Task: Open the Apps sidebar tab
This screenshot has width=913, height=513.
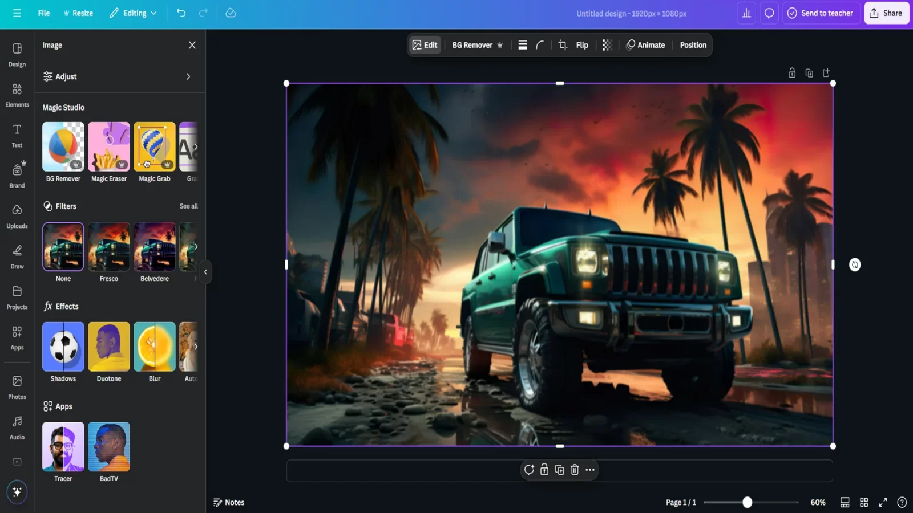Action: (x=17, y=338)
